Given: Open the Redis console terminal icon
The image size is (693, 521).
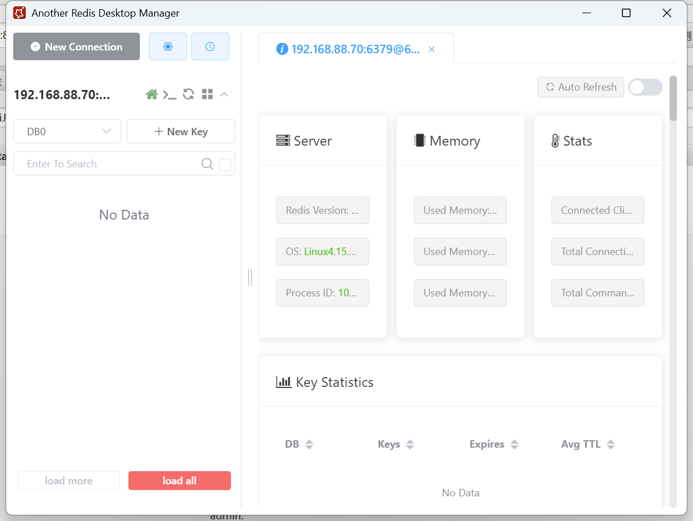Looking at the screenshot, I should 170,95.
